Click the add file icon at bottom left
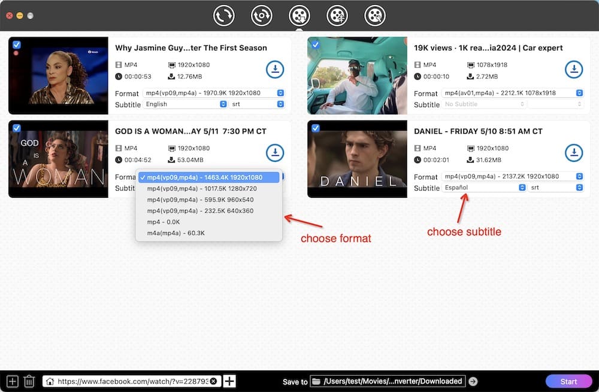Image resolution: width=599 pixels, height=392 pixels. coord(12,381)
